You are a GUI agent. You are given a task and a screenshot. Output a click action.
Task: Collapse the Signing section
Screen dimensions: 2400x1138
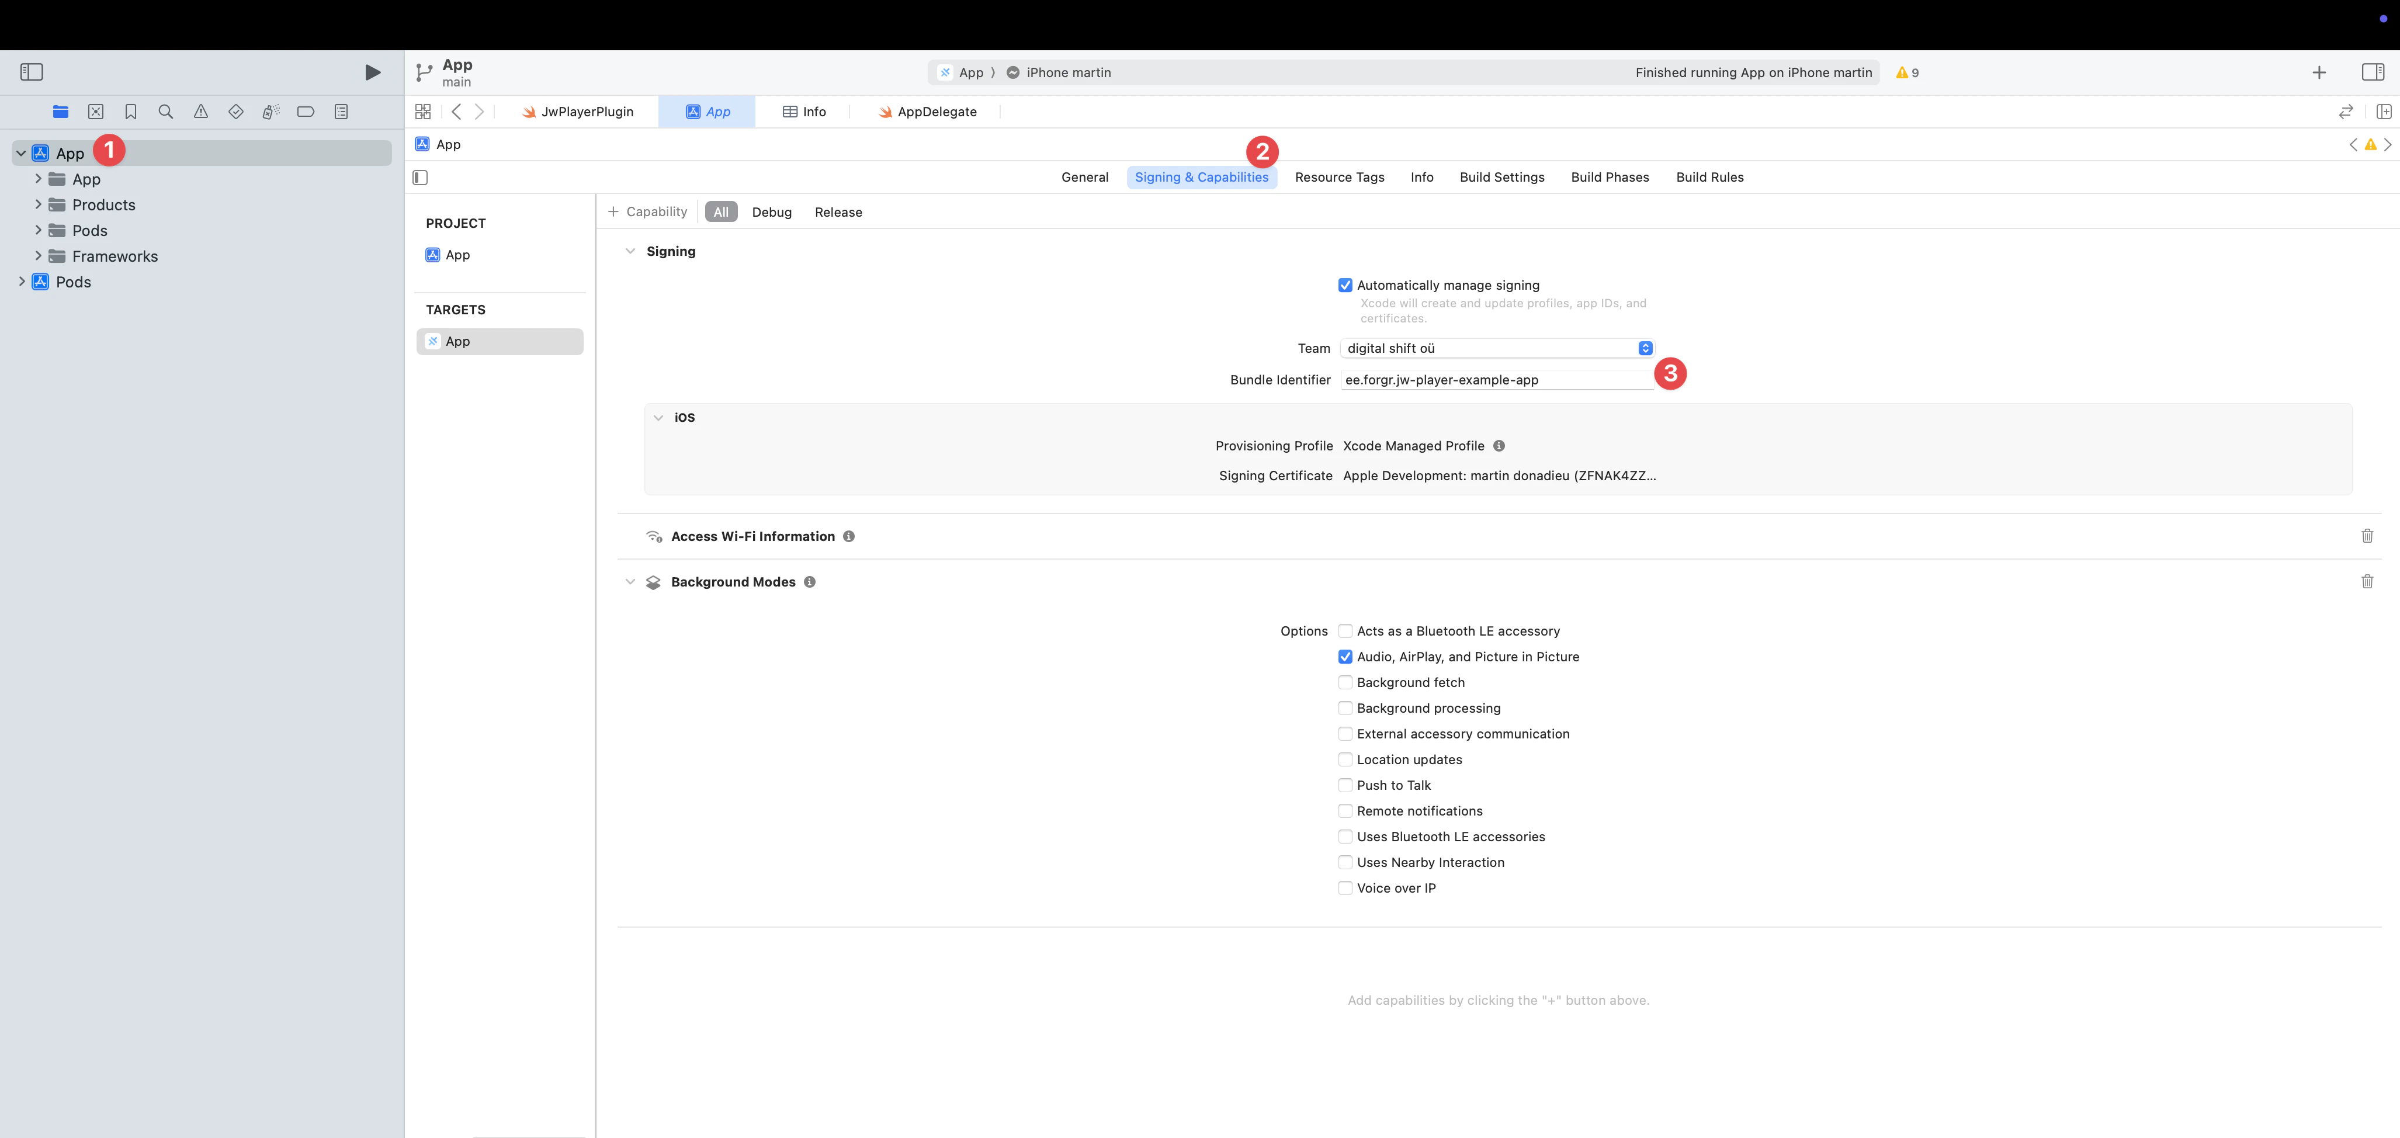630,251
